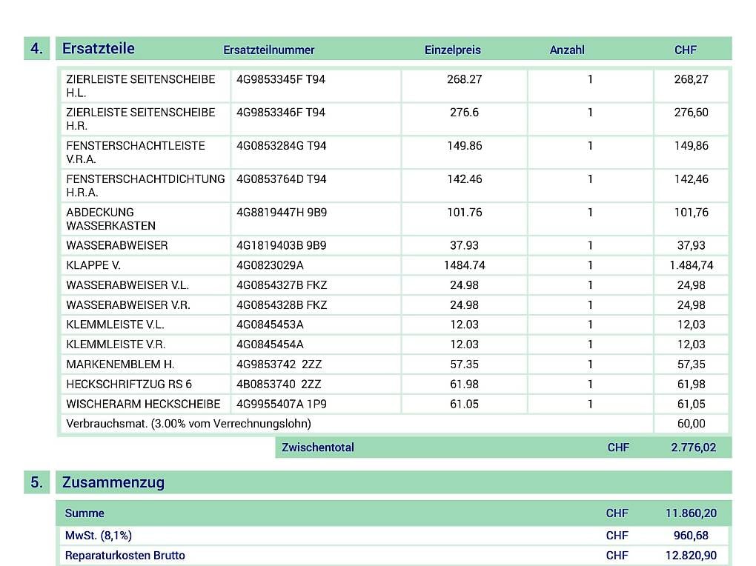Select the Ersatzteilnummer column header

coord(268,50)
